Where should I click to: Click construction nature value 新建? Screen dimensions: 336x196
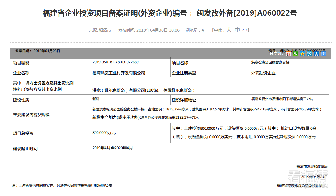pos(96,99)
